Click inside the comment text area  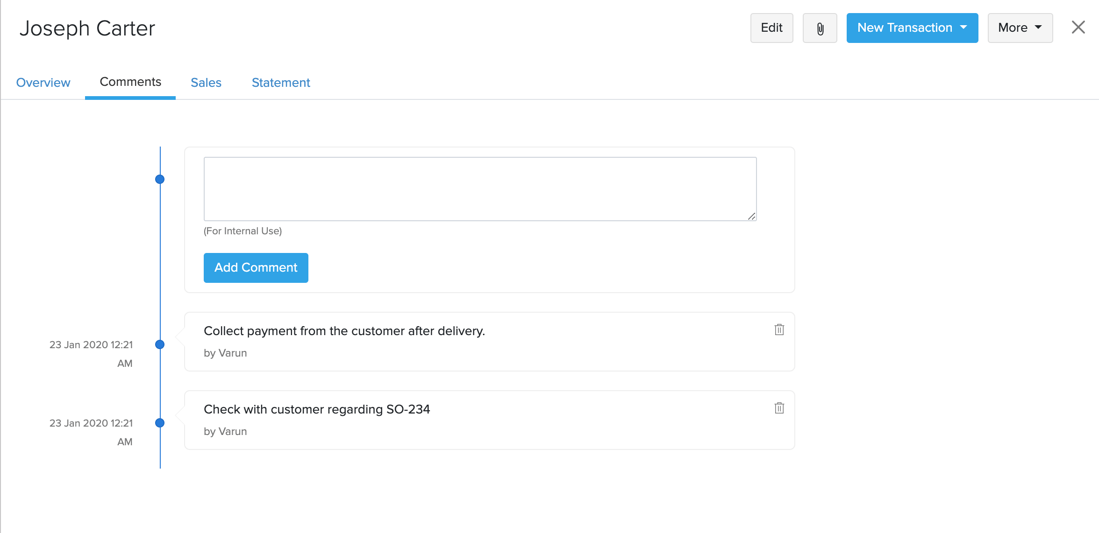(x=479, y=189)
